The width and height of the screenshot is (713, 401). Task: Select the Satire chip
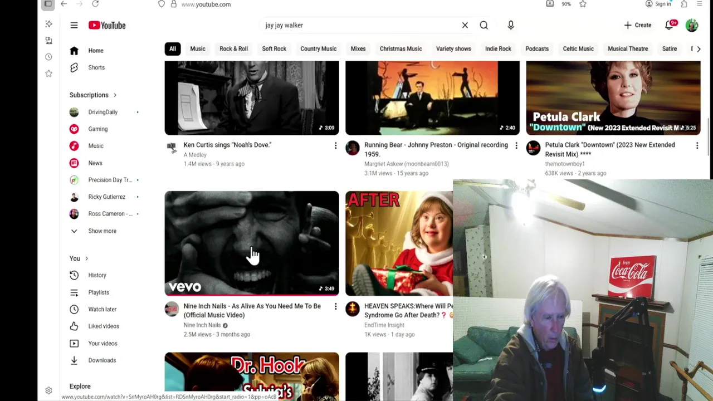point(670,49)
